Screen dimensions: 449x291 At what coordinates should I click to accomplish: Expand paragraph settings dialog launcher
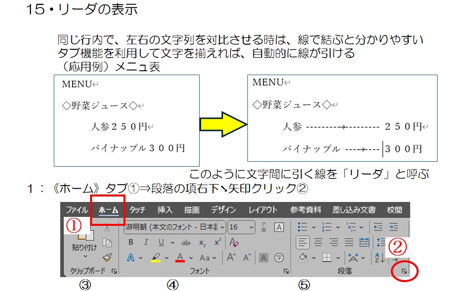click(404, 272)
